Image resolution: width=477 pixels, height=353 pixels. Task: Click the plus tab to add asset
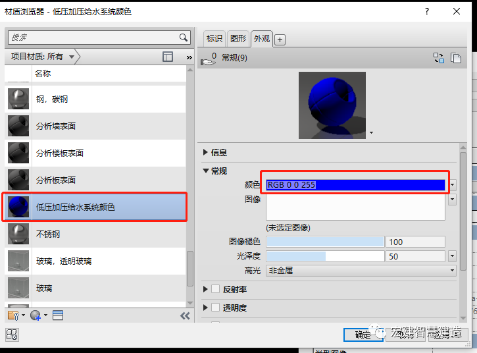pyautogui.click(x=280, y=40)
